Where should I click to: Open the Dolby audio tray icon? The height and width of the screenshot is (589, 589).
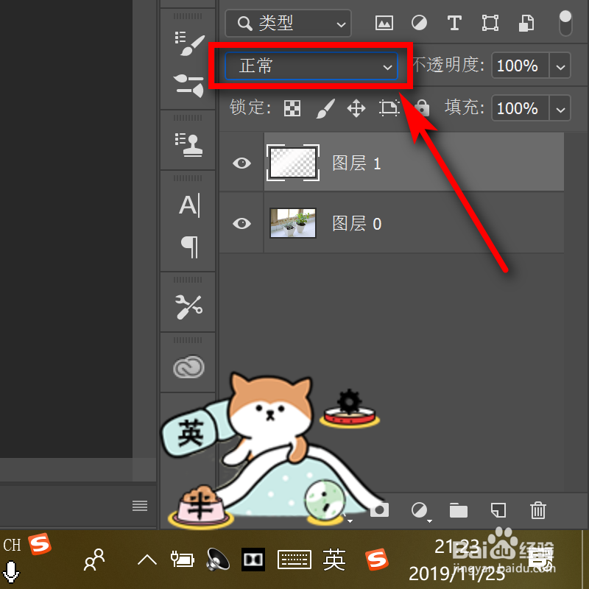point(253,560)
